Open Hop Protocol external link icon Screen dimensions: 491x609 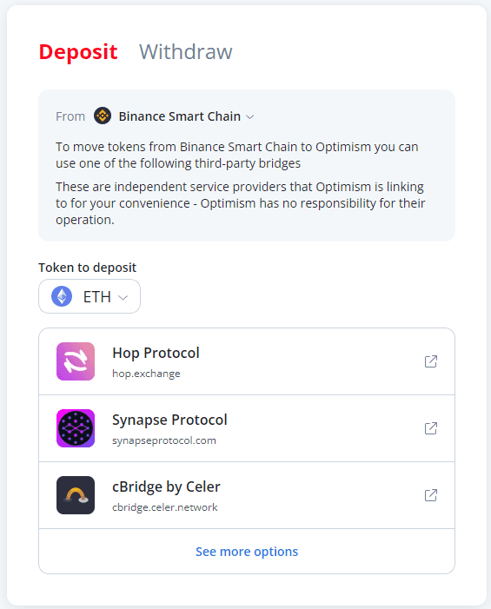431,361
